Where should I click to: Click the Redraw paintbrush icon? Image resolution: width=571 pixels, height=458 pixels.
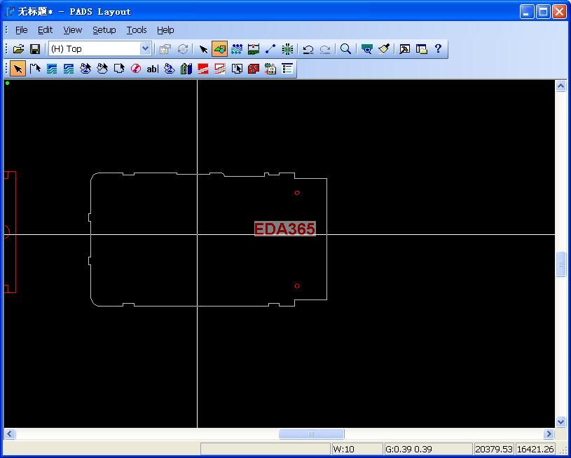click(x=384, y=49)
